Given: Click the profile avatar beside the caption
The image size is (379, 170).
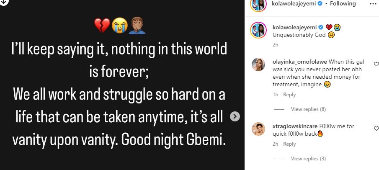Looking at the screenshot, I should 258,31.
